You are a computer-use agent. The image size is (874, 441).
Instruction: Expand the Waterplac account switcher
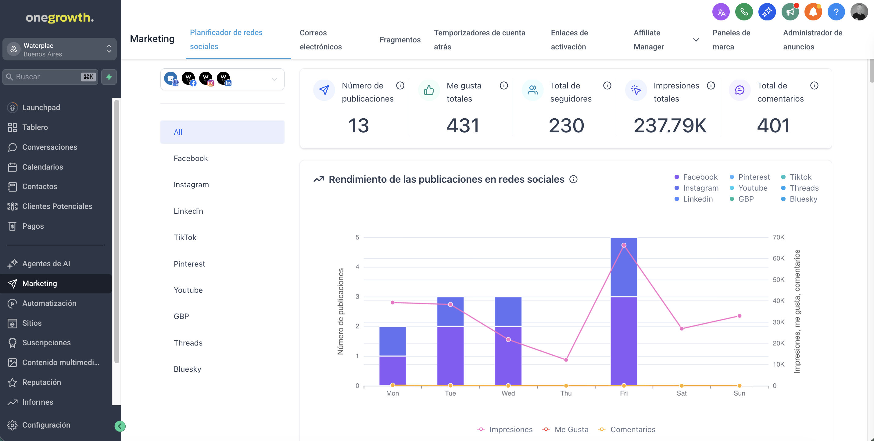click(60, 49)
